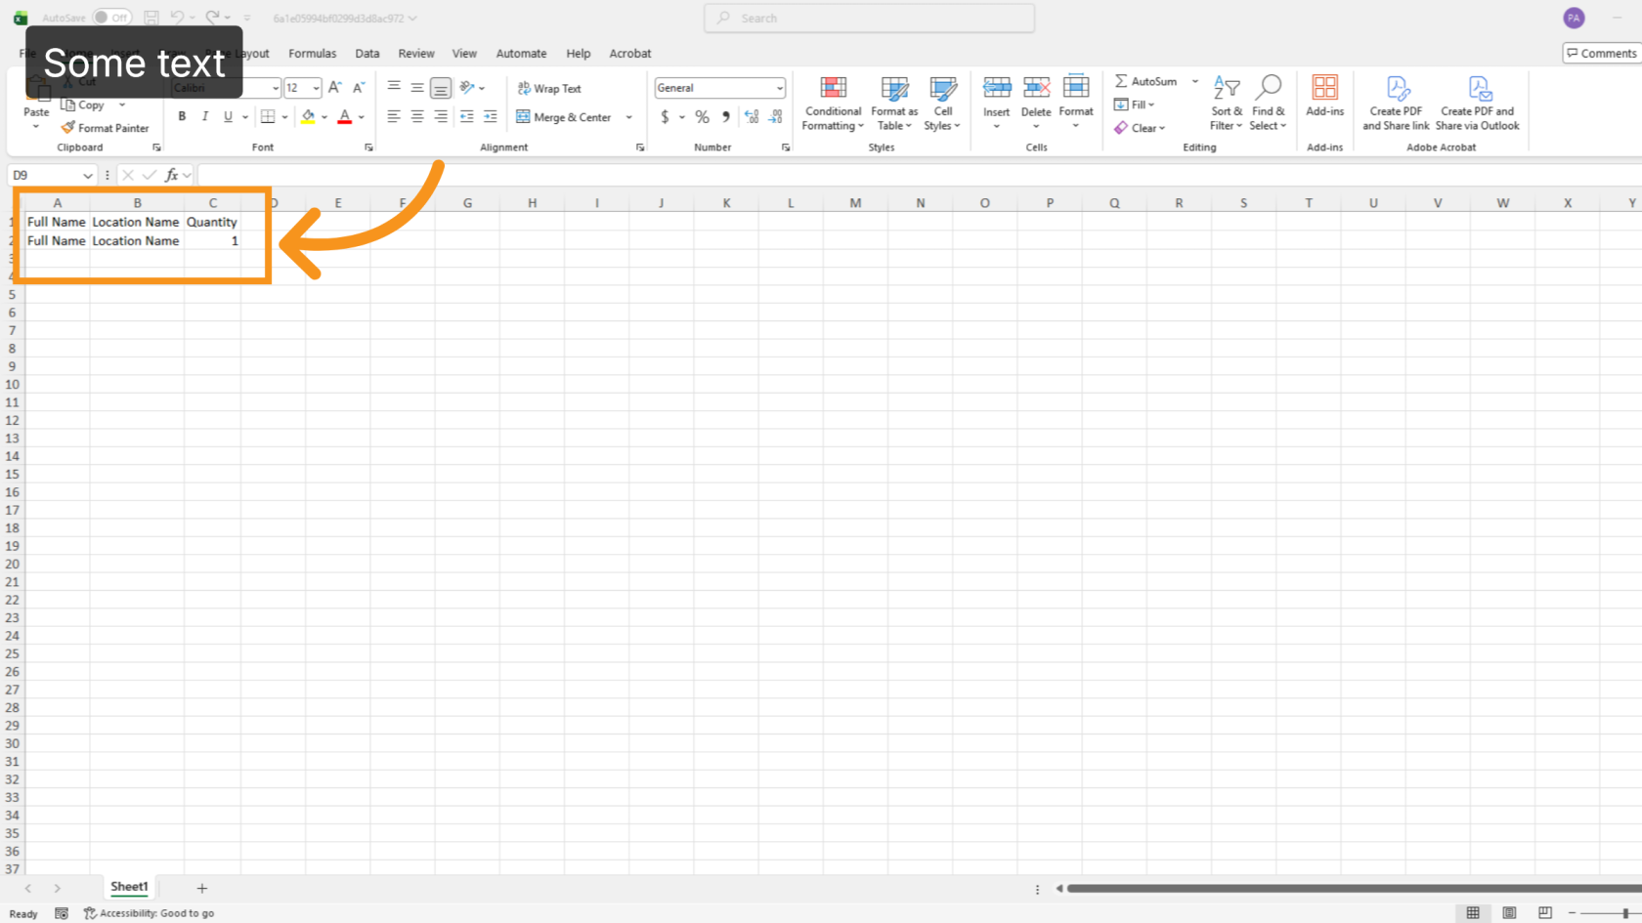1642x923 pixels.
Task: Open Format as Table gallery
Action: click(894, 104)
